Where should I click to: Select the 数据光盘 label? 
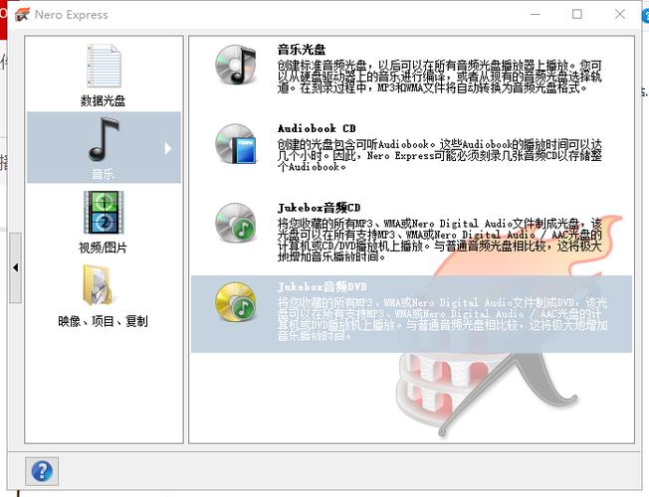pyautogui.click(x=103, y=100)
